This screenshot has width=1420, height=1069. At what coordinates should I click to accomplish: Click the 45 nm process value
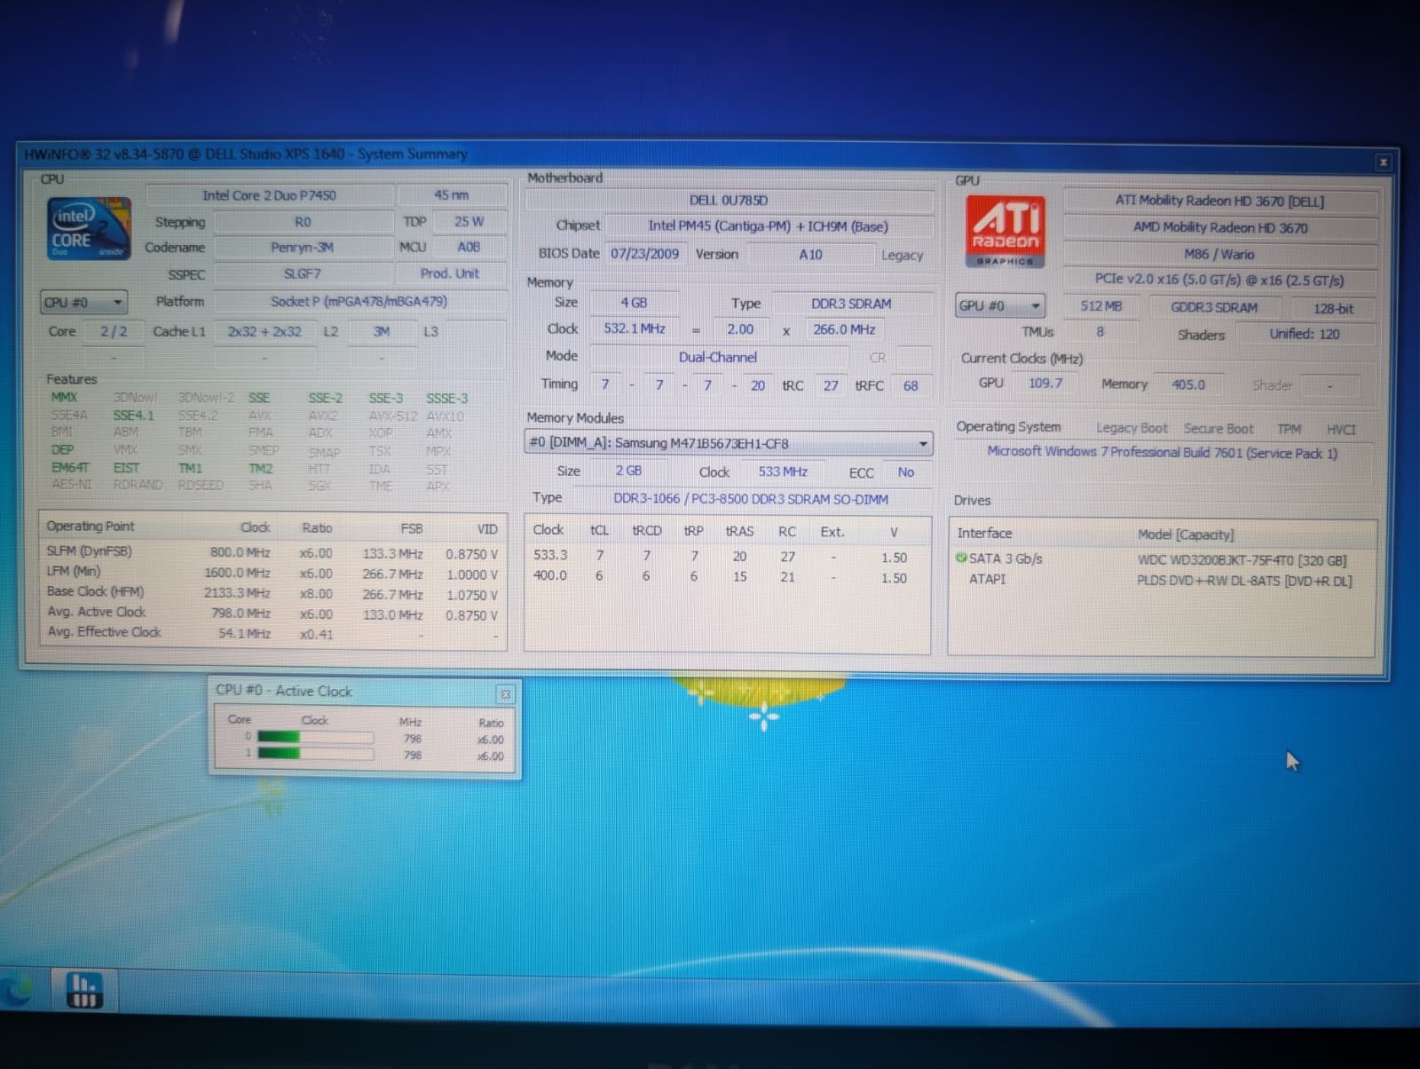[x=452, y=195]
